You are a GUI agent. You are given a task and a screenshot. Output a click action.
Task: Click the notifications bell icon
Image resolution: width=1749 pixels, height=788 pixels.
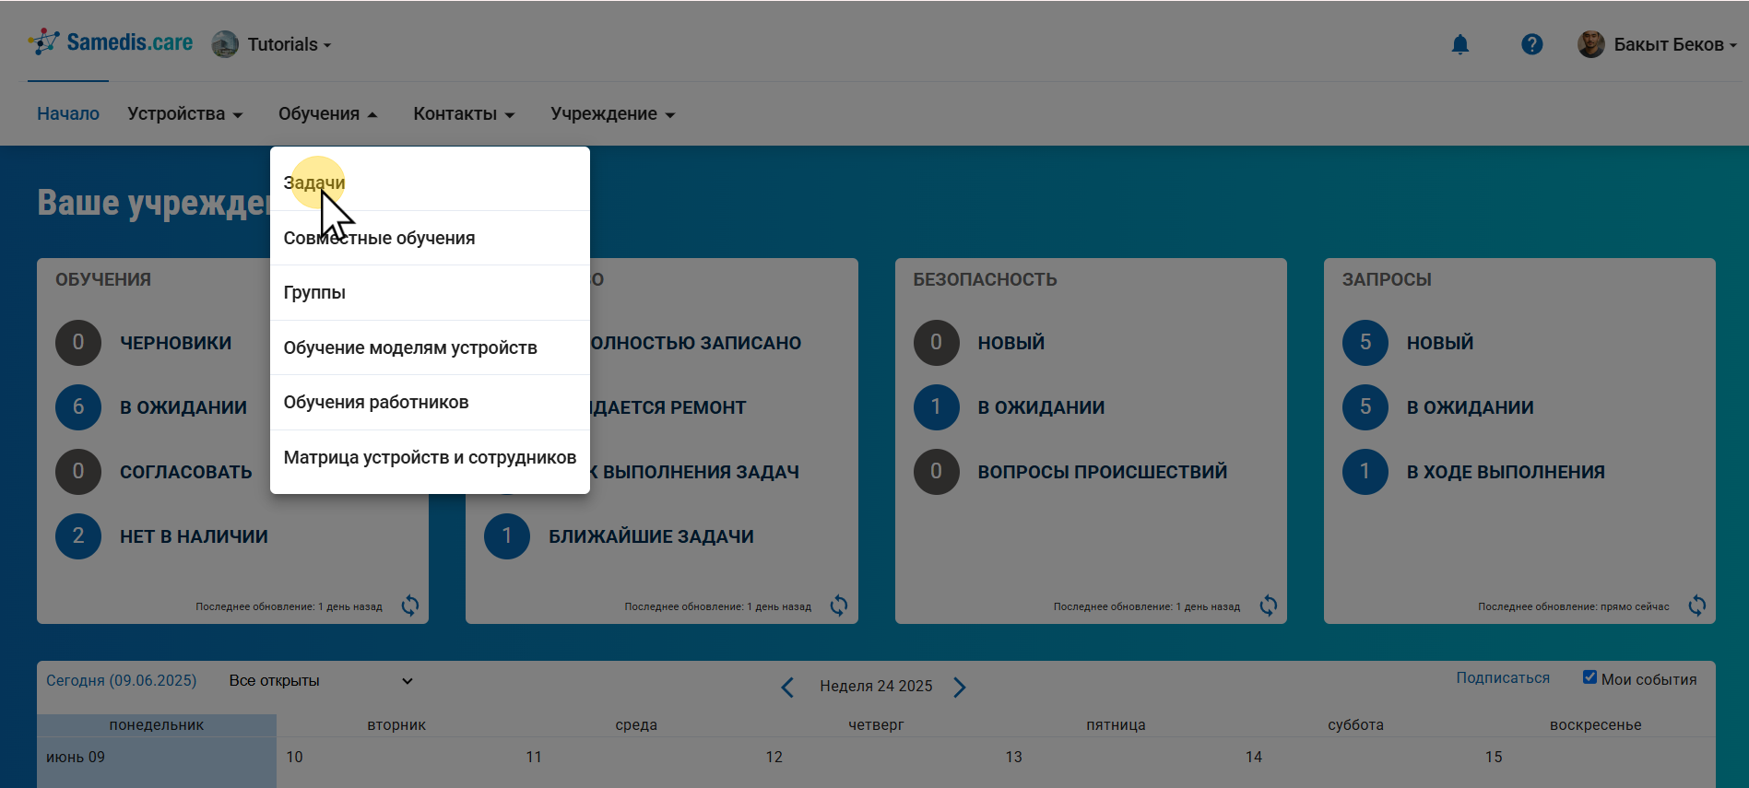click(x=1459, y=44)
